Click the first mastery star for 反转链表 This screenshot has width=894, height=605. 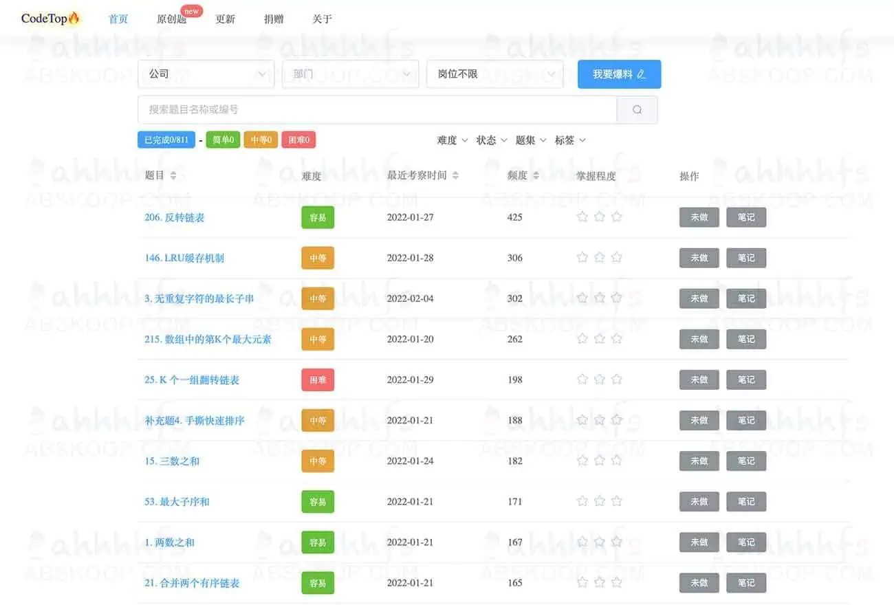(582, 216)
